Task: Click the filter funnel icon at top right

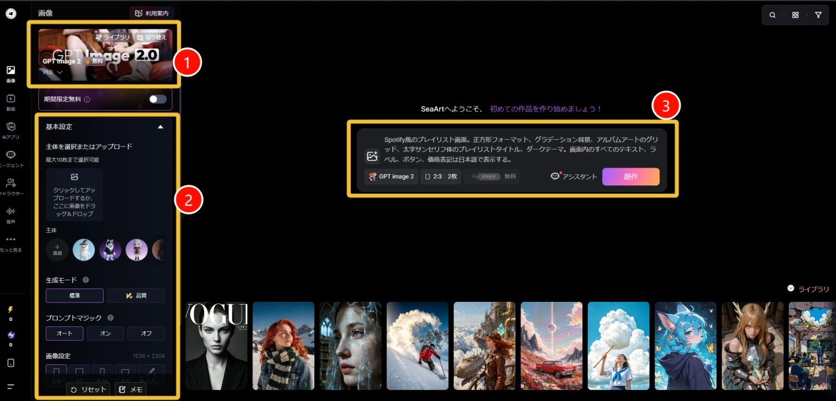Action: click(818, 15)
